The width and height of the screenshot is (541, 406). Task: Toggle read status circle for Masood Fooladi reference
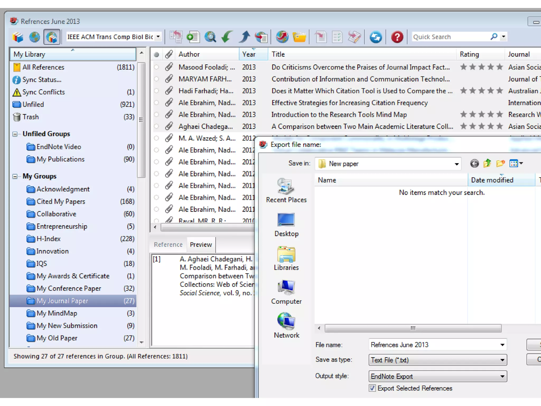coord(156,67)
